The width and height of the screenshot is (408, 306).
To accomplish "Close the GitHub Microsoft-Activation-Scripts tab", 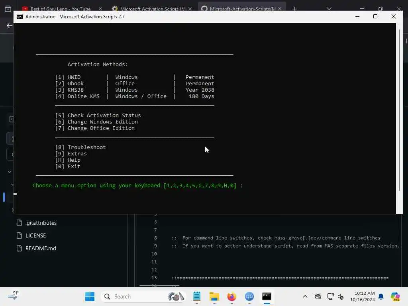I will coord(280,9).
